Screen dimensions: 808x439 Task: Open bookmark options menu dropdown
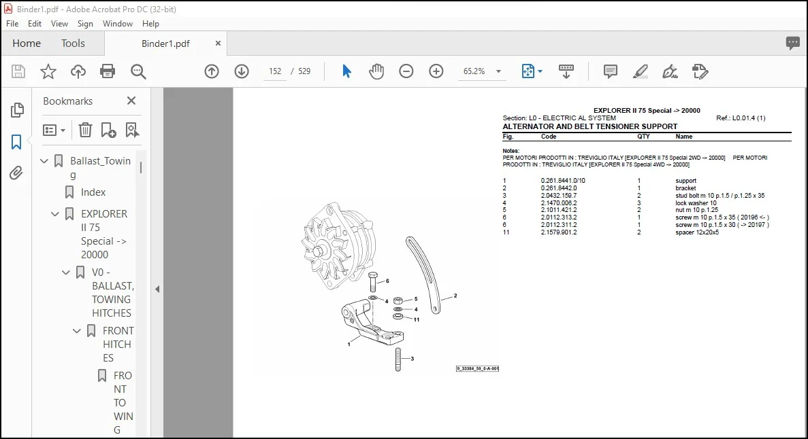coord(54,130)
